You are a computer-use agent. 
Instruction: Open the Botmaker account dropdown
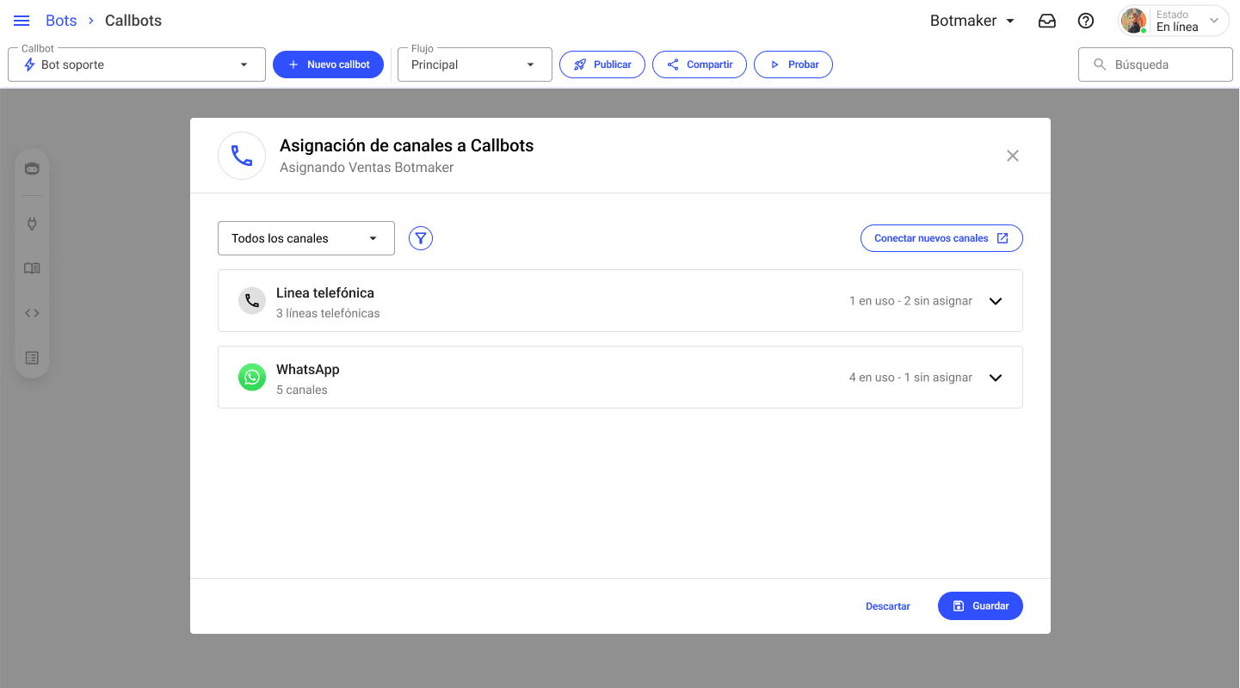[x=972, y=21]
